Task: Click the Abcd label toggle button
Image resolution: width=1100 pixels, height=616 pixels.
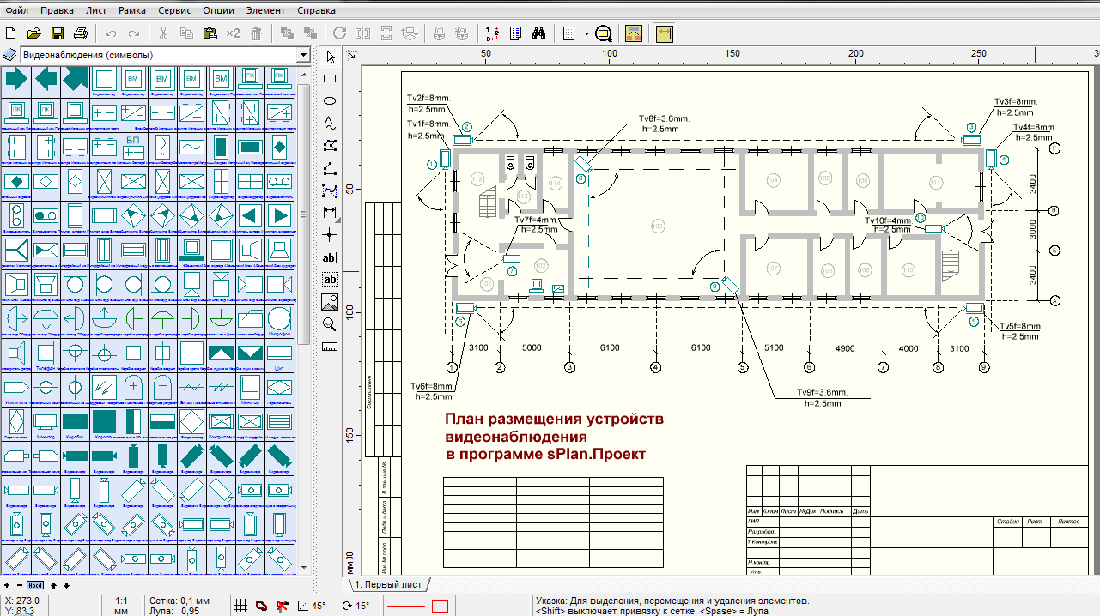Action: tap(35, 585)
